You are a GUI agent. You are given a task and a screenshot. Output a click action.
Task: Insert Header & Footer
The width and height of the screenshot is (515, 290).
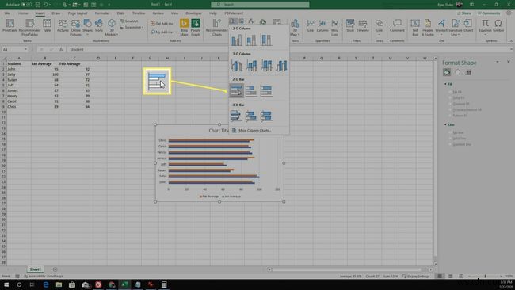[x=428, y=27]
